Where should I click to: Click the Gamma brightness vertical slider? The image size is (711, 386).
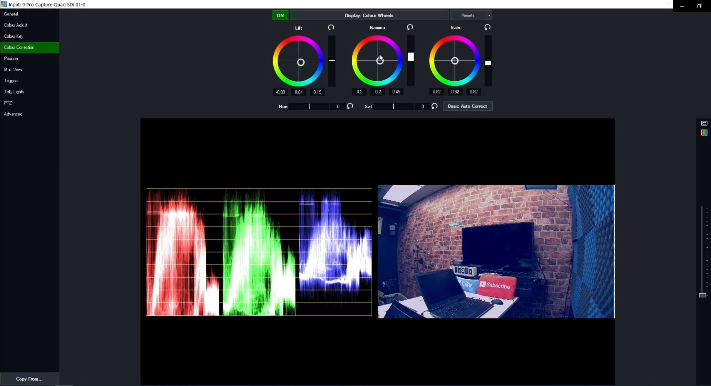[411, 60]
